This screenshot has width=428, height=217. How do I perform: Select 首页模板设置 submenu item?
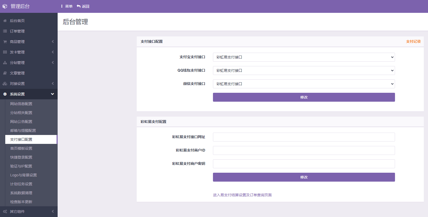[x=31, y=148]
